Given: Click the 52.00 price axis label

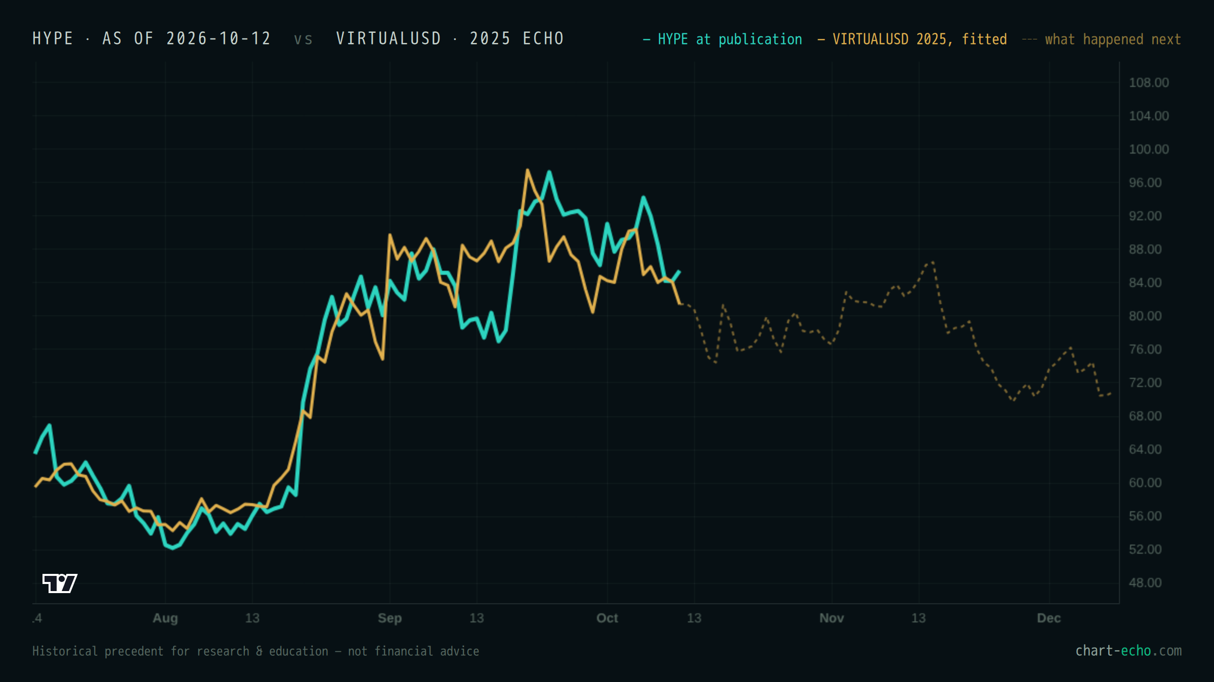Looking at the screenshot, I should coord(1145,549).
